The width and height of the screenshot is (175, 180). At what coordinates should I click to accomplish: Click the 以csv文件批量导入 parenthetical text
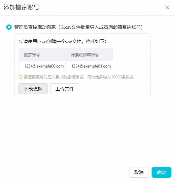coord(100,27)
